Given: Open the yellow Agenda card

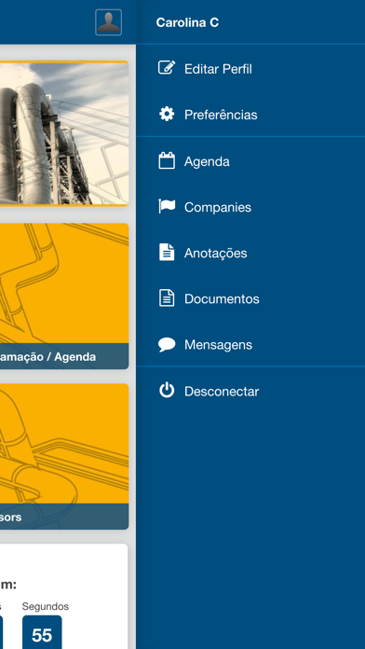Looking at the screenshot, I should click(x=64, y=296).
